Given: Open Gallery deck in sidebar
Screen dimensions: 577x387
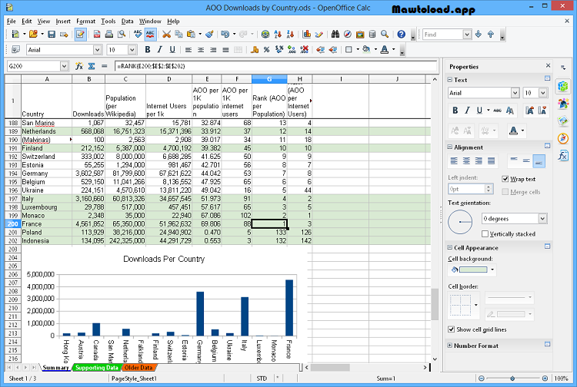Looking at the screenshot, I should pyautogui.click(x=563, y=121).
